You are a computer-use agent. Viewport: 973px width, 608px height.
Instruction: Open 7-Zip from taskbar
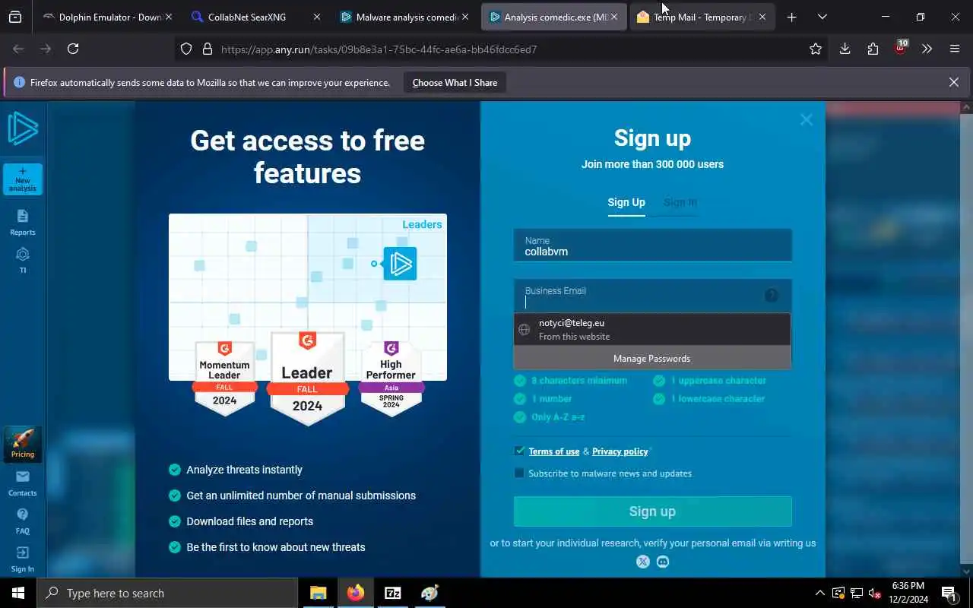(x=393, y=593)
